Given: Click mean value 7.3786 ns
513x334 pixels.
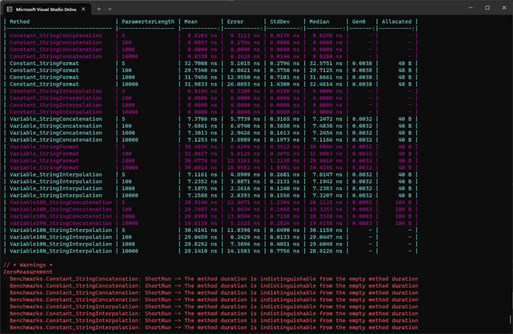Looking at the screenshot, I should pos(202,119).
